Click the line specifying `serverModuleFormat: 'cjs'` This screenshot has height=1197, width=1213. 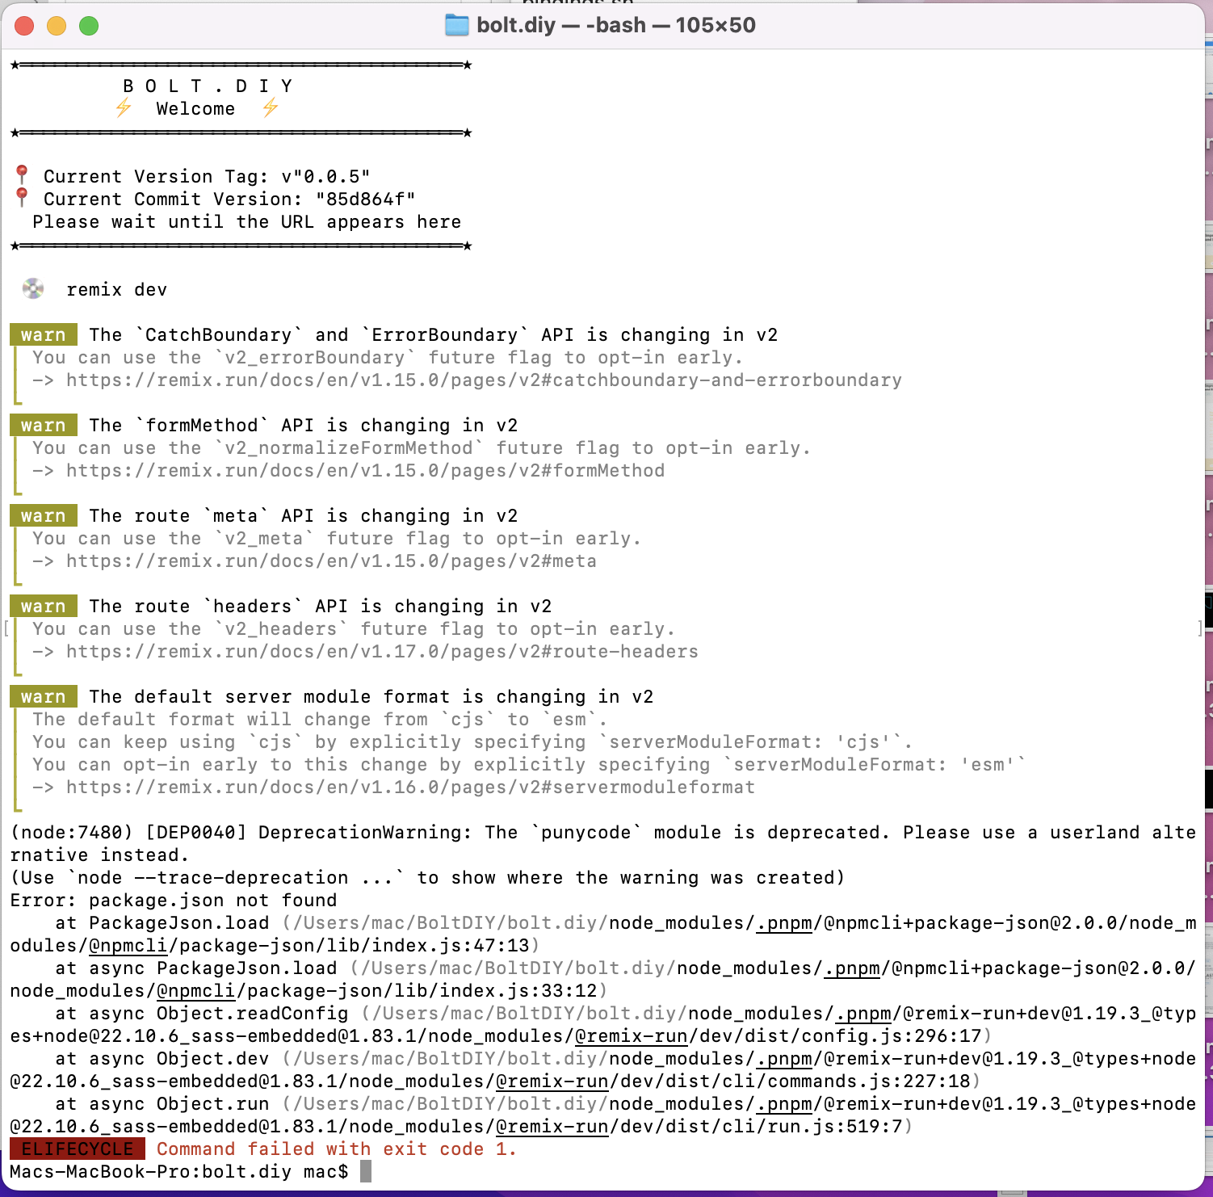[472, 742]
